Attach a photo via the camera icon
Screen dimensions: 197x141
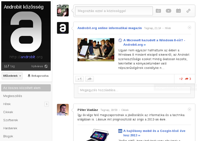click(158, 11)
